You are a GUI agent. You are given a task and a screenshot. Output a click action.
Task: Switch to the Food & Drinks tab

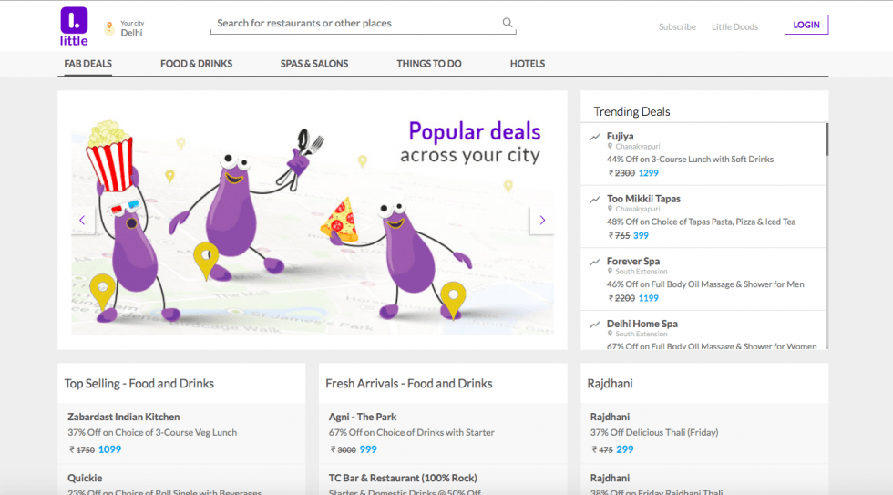pyautogui.click(x=196, y=64)
